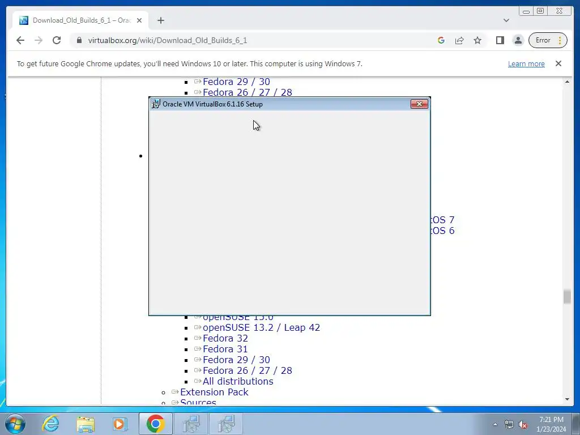Open the Extension Pack link
580x435 pixels.
(x=214, y=392)
